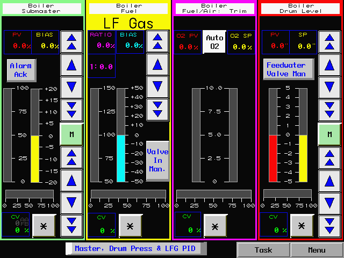
Task: Click the asterisk button in Drum Level panel
Action: pos(302,226)
